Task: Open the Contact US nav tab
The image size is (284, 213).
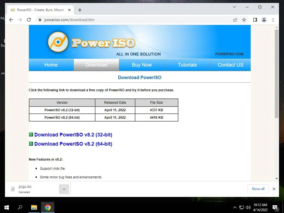Action: (x=230, y=65)
